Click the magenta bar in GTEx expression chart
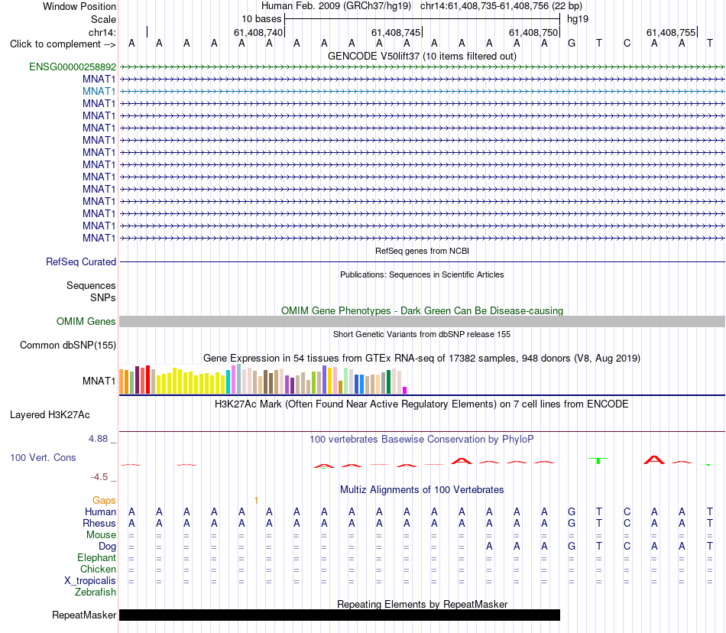Screen dimensions: 726x633 [405, 391]
